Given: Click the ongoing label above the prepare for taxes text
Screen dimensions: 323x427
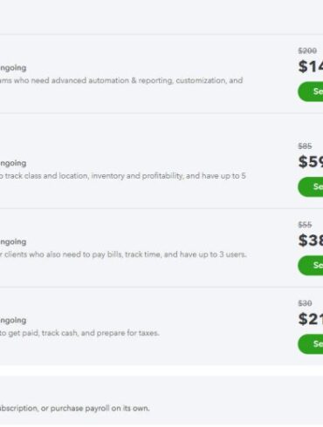Looking at the screenshot, I should tap(13, 321).
